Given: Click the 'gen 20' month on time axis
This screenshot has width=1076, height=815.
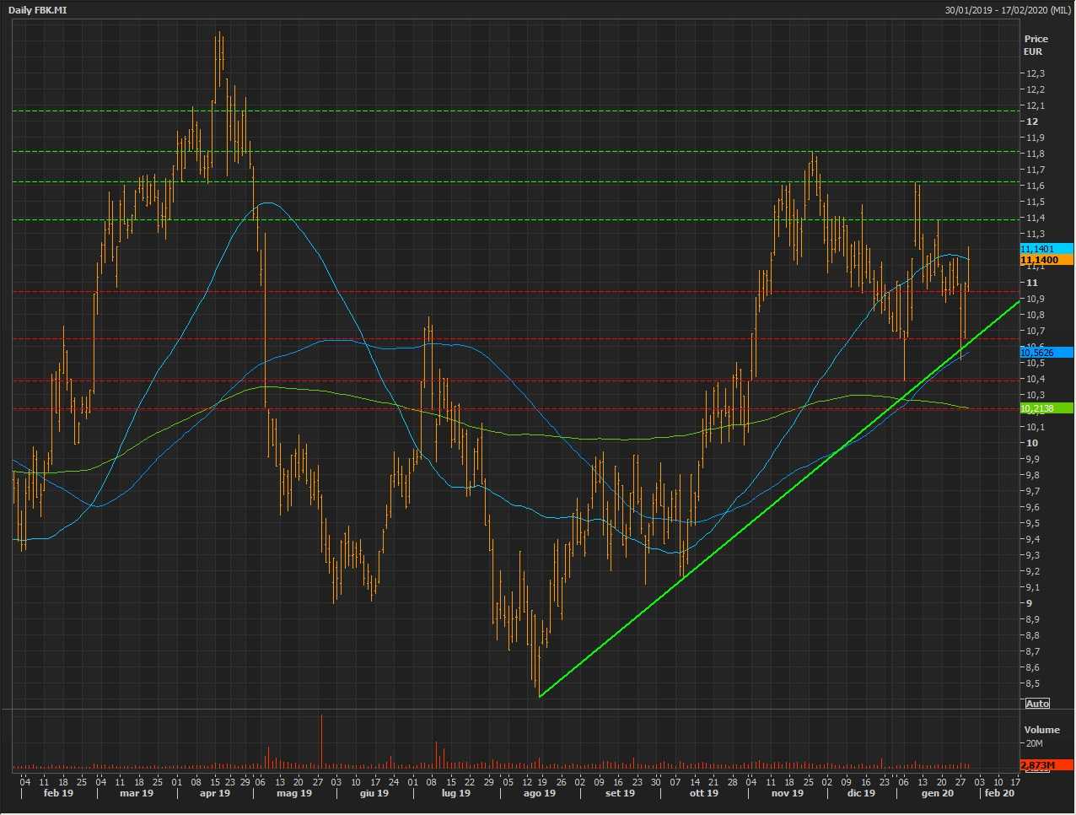Looking at the screenshot, I should click(x=937, y=793).
